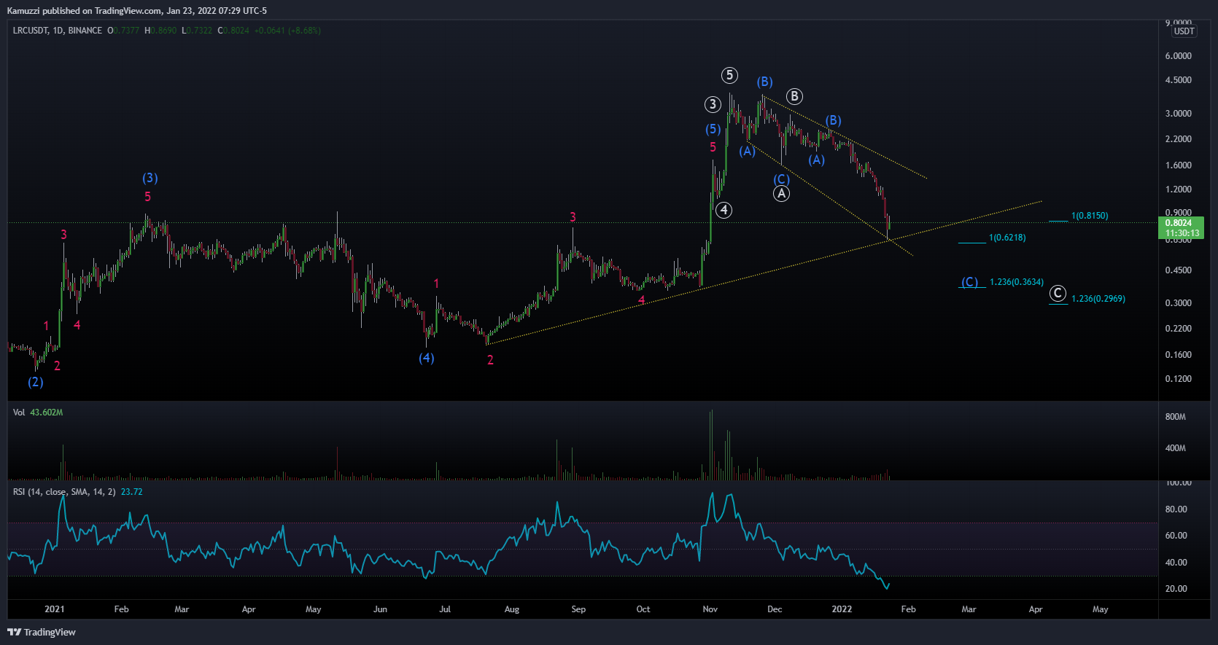1218x645 pixels.
Task: Click the Vol 43.602M indicator label
Action: (x=38, y=413)
